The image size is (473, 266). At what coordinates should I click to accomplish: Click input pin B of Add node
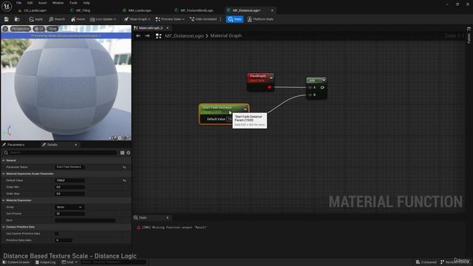(x=310, y=95)
